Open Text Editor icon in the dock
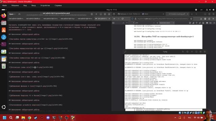Viewport: 216px width, 121px height. (x=4, y=59)
